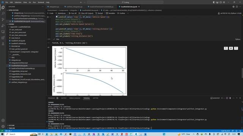
Task: Open notebook toolbar more actions ellipsis
Action: 128,13
